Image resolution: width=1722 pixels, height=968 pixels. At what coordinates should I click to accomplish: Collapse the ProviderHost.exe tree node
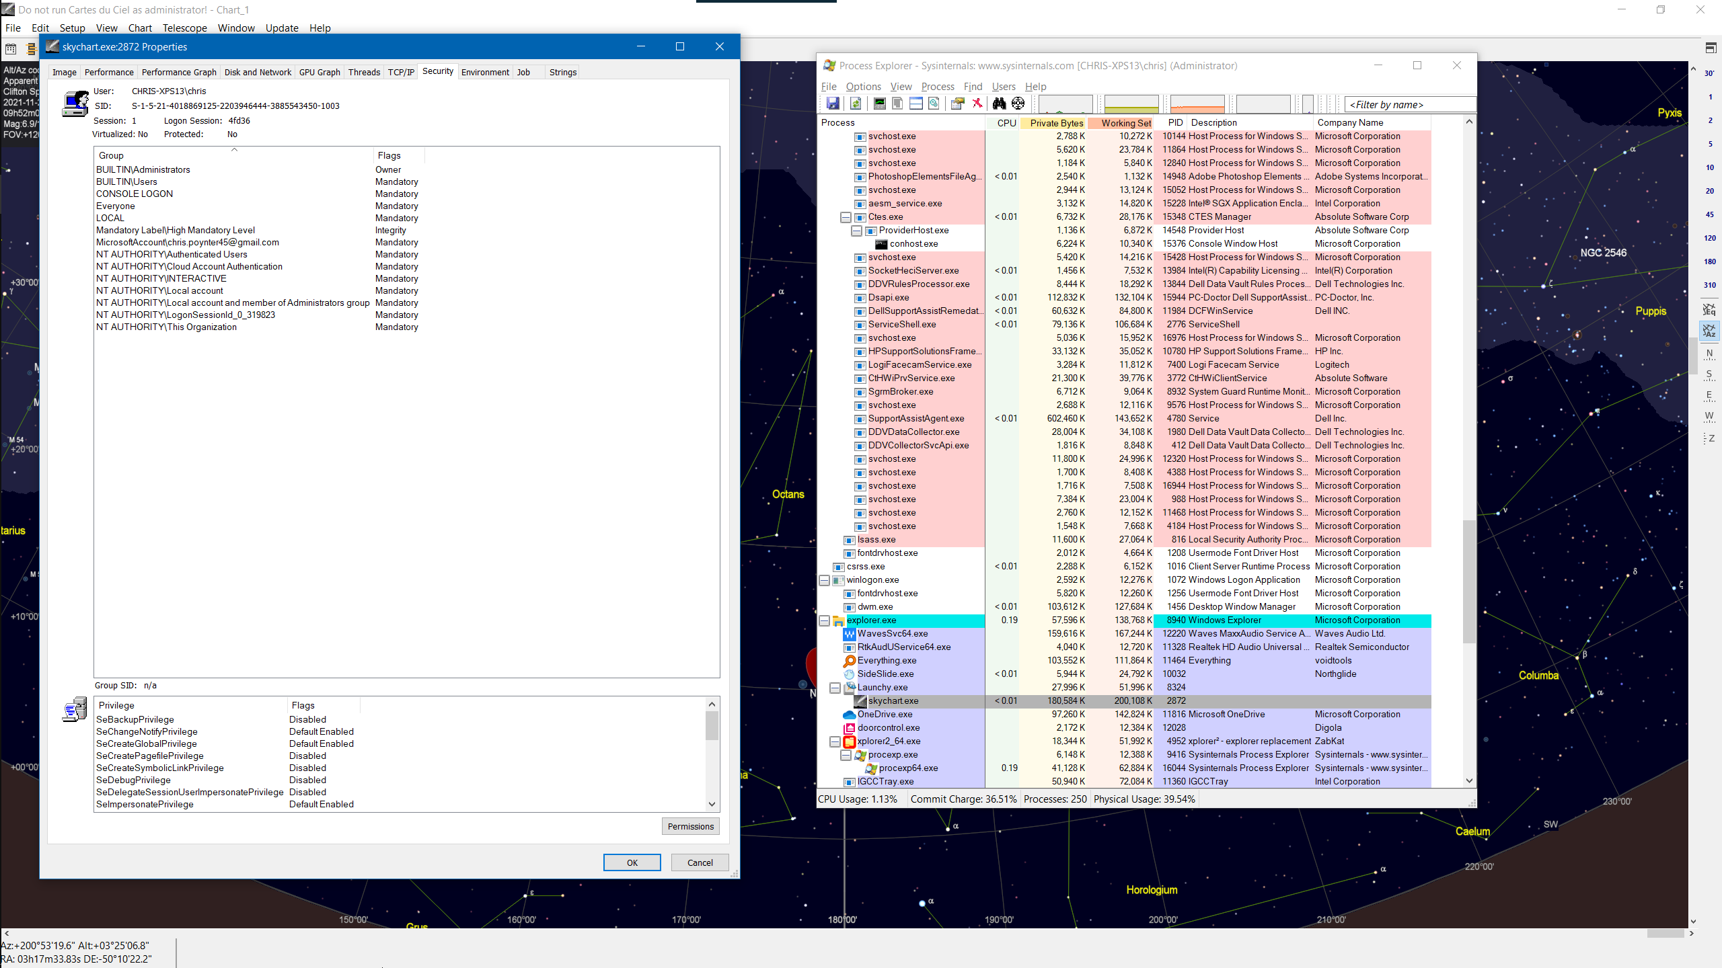[x=856, y=231]
